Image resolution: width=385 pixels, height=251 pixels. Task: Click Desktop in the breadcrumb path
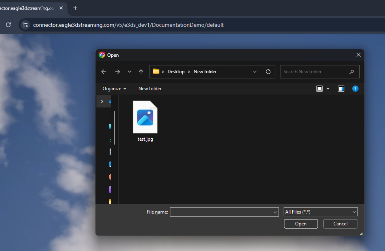pyautogui.click(x=176, y=72)
